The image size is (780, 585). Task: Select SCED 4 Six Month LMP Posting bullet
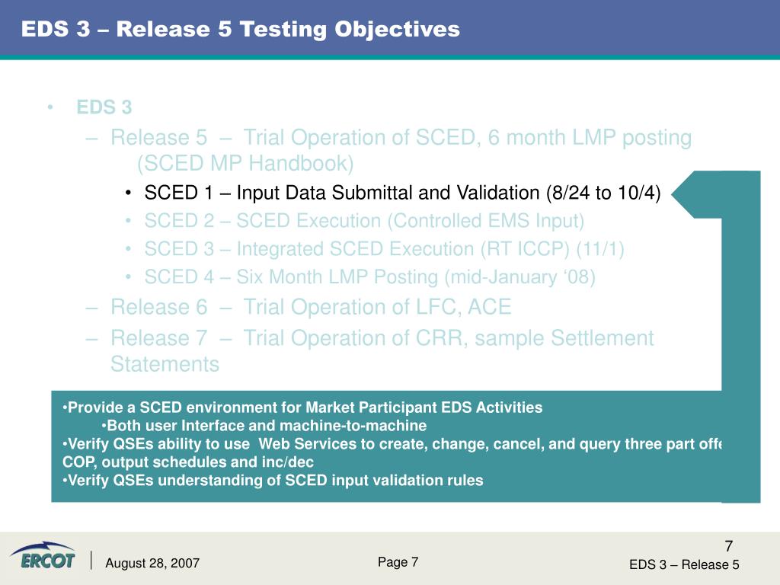(369, 277)
